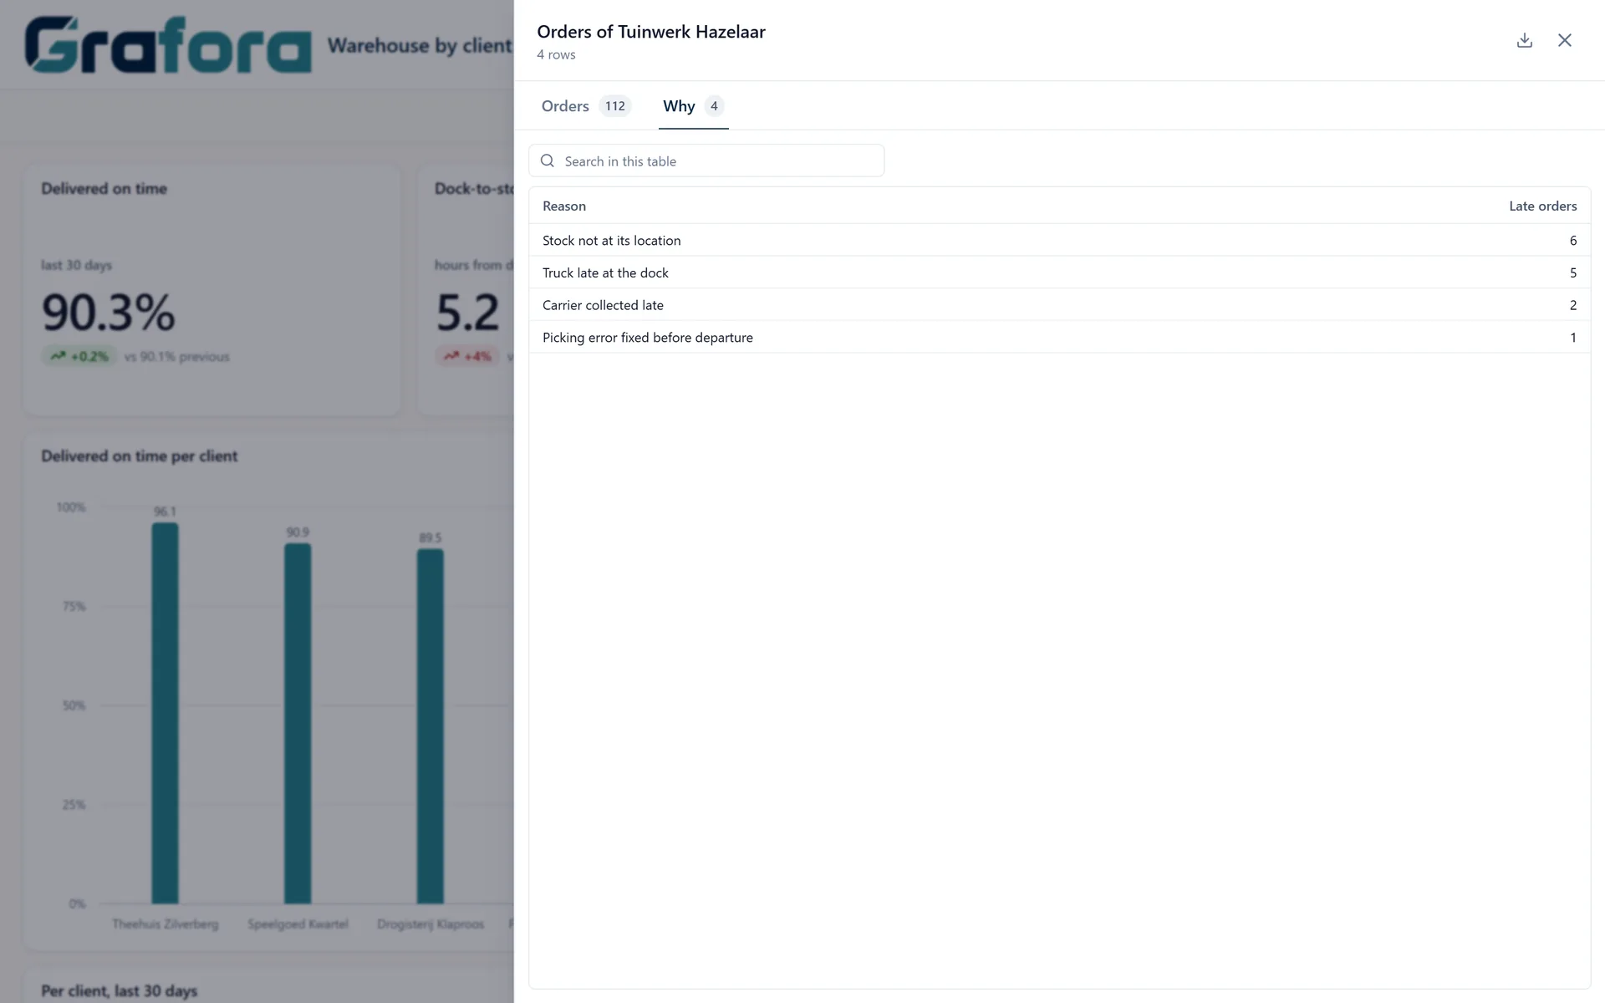The width and height of the screenshot is (1605, 1003).
Task: Click late orders value 5
Action: (x=1572, y=272)
